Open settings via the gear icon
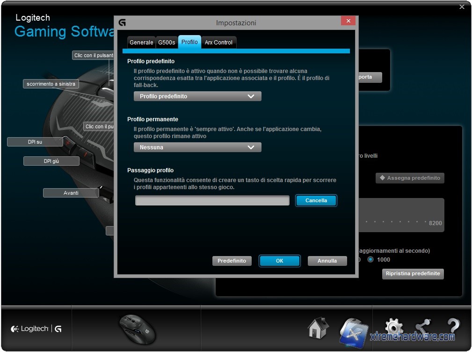Viewport: 472px width, 352px height. 393,328
